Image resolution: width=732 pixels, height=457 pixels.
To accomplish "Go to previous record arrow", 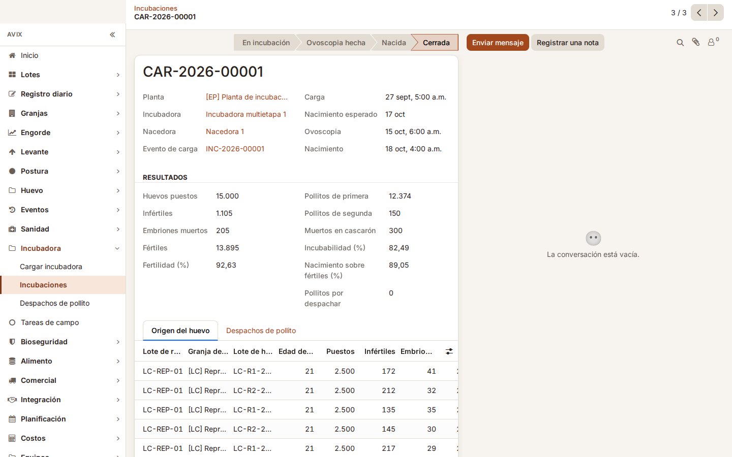I will point(699,13).
